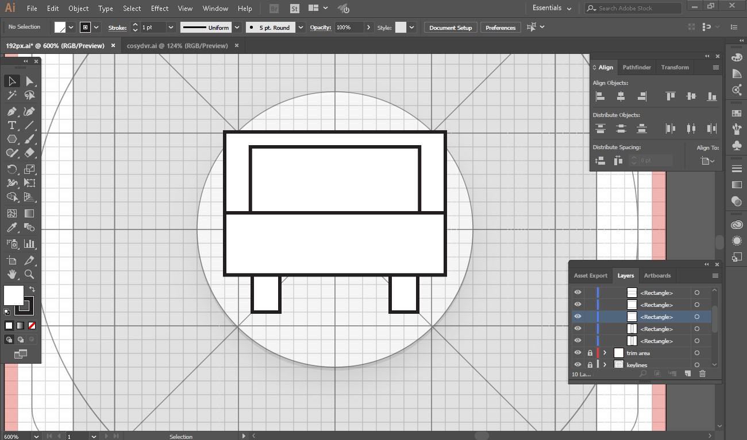The height and width of the screenshot is (440, 747).
Task: Open the Align To dropdown
Action: (708, 161)
